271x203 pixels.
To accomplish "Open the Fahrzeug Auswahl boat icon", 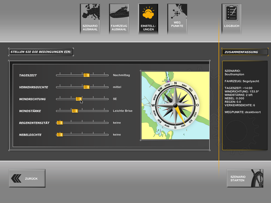I will (x=119, y=14).
